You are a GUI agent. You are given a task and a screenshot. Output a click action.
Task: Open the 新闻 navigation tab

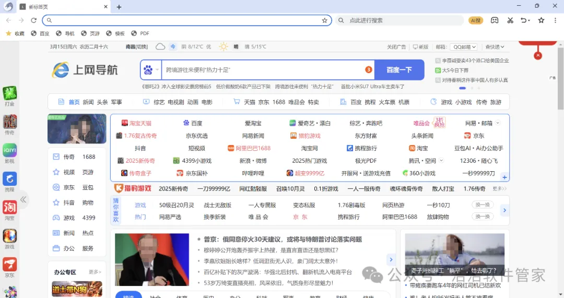coord(88,102)
